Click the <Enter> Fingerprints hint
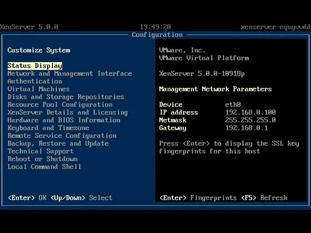 point(198,198)
